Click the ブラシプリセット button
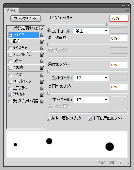The width and height of the screenshot is (134, 170). 25,18
